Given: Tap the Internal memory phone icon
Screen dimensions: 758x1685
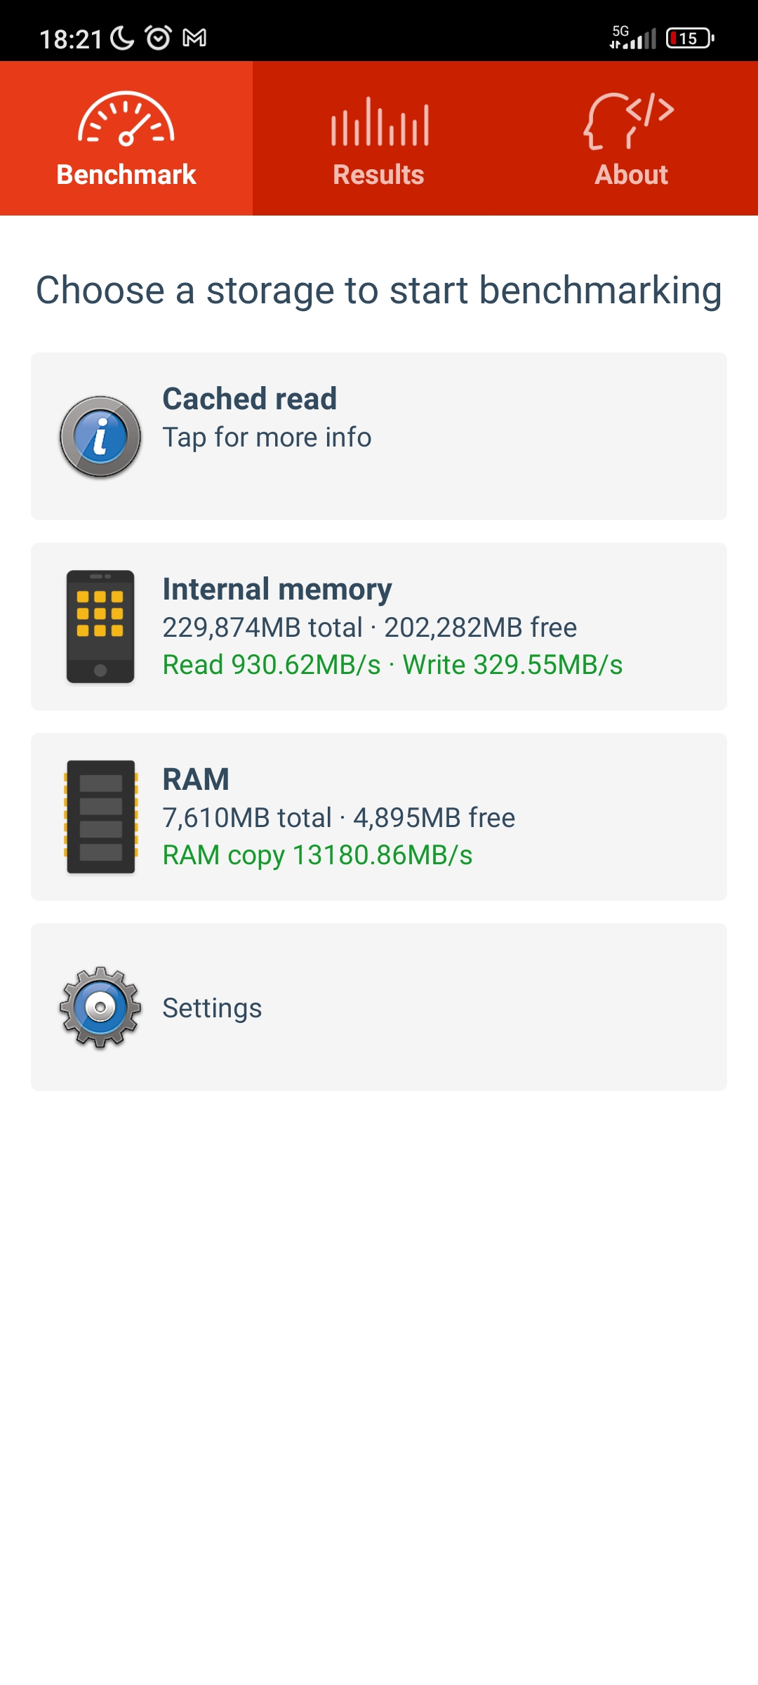Looking at the screenshot, I should (100, 627).
